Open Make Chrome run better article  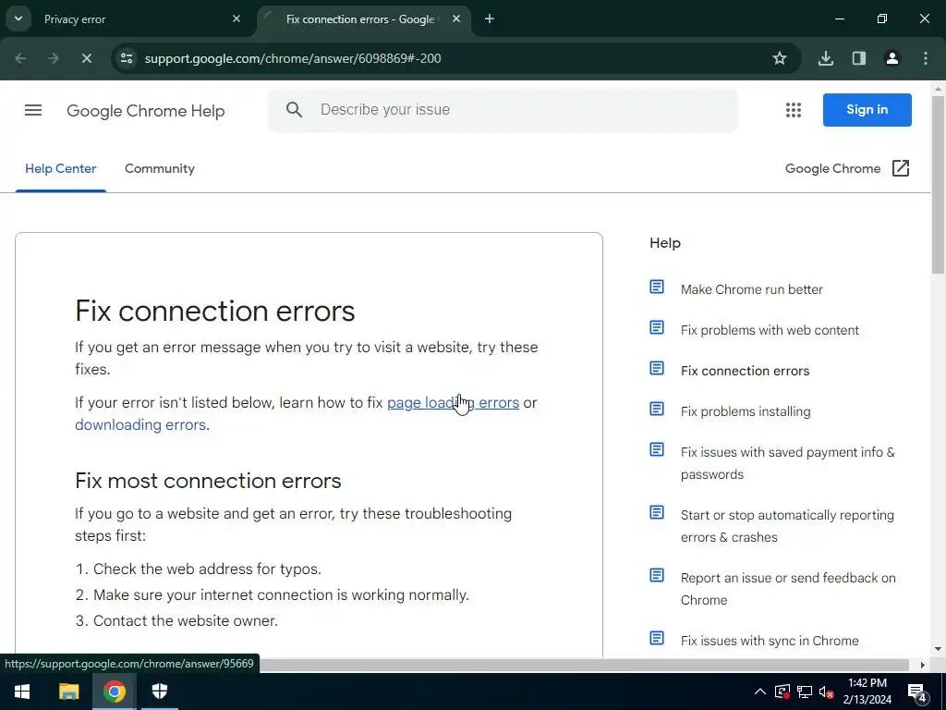pyautogui.click(x=752, y=289)
